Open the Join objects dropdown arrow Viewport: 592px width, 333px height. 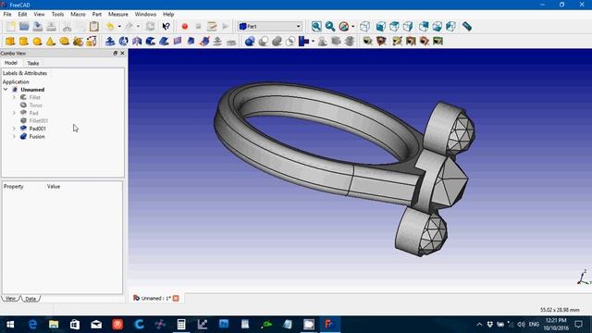pos(313,41)
